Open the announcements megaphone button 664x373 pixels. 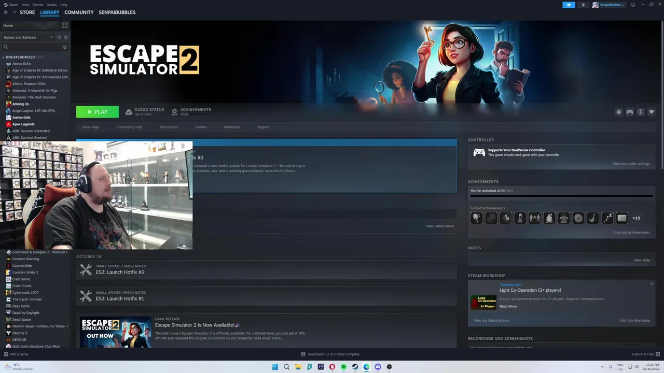tap(569, 5)
